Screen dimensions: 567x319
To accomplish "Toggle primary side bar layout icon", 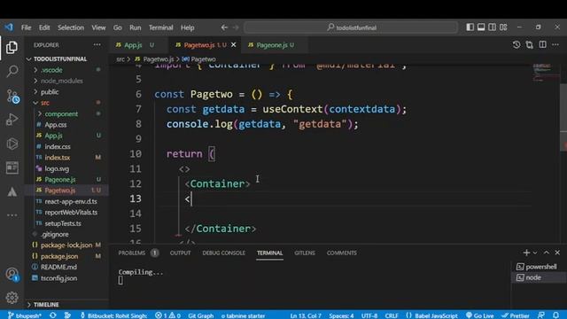I will point(470,27).
